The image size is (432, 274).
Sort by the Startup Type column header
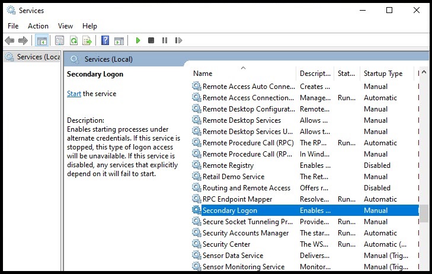387,74
